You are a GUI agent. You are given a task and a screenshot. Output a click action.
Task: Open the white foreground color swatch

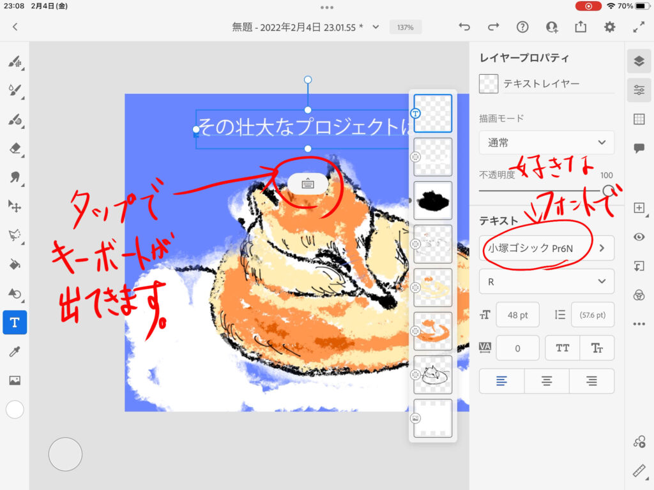[15, 410]
